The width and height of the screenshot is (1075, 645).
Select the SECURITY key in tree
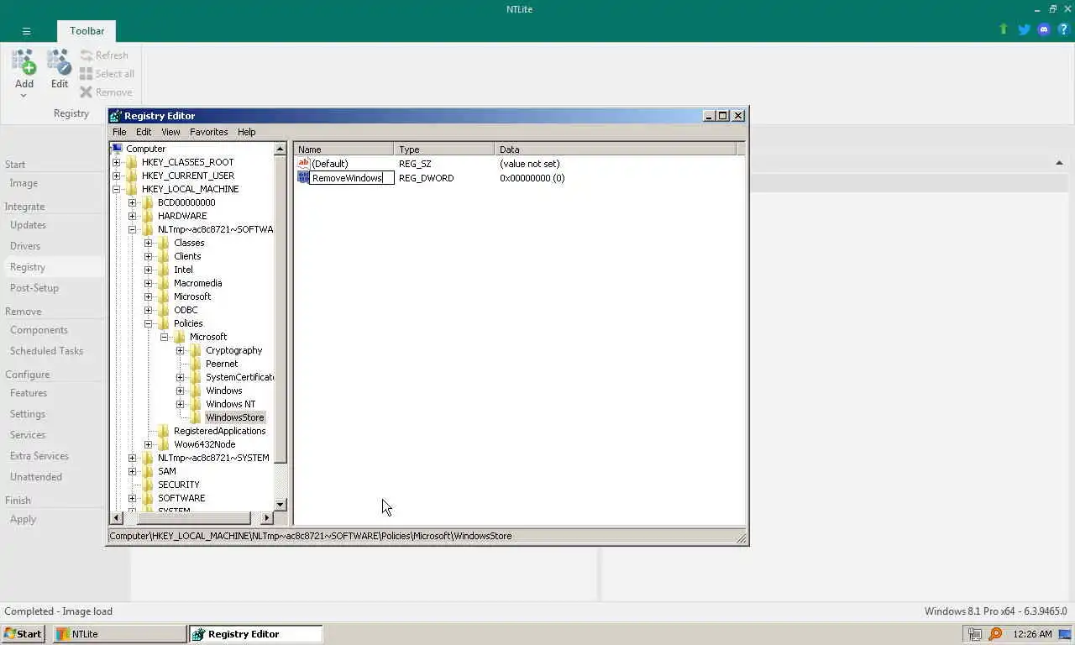tap(179, 485)
